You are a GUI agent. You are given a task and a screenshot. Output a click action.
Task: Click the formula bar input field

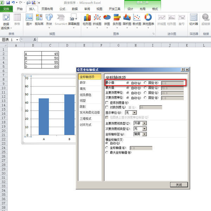click(x=123, y=40)
